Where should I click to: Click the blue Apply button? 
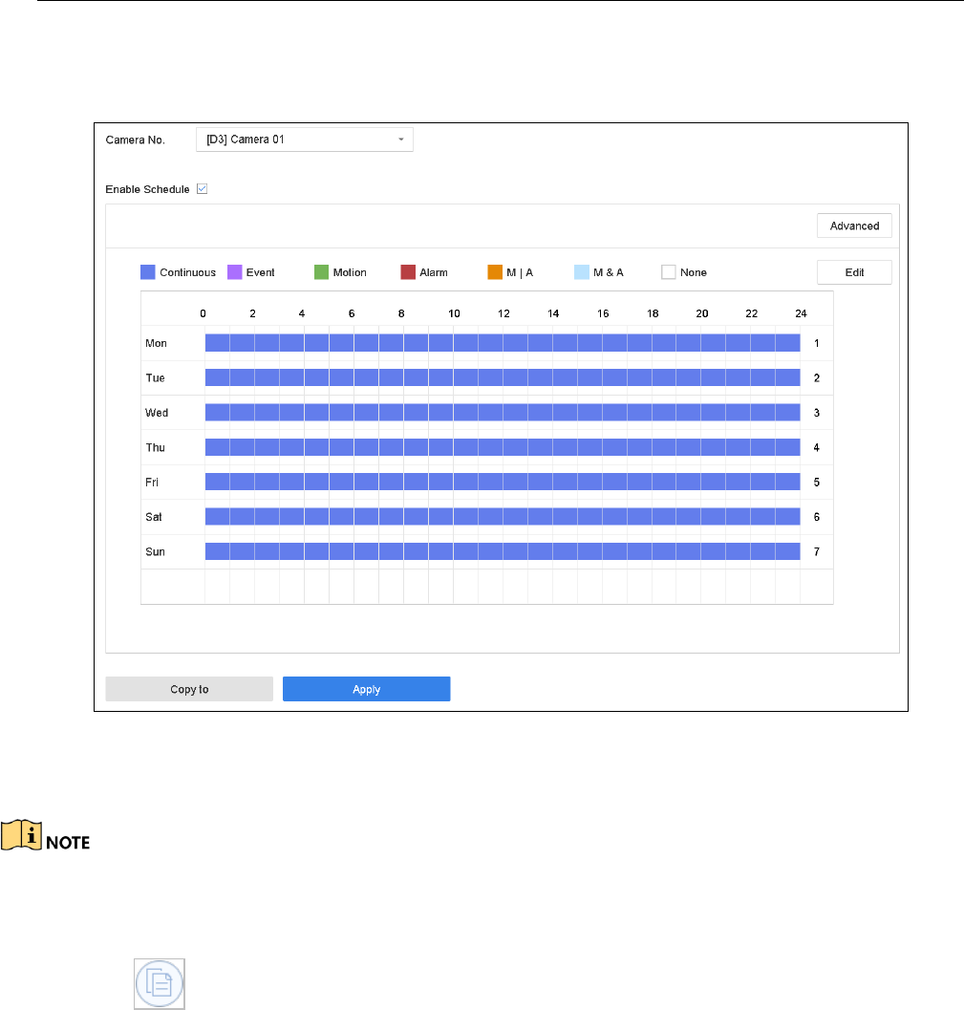pos(366,689)
